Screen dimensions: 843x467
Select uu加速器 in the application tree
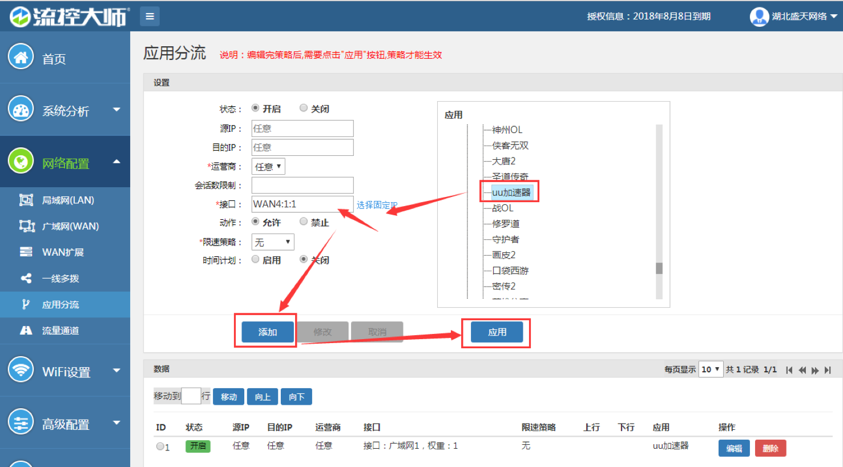click(511, 192)
